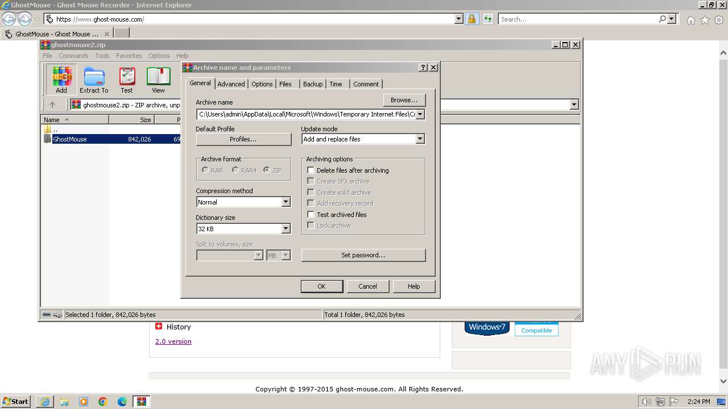Click the Profiles... button
The height and width of the screenshot is (409, 728).
[243, 139]
